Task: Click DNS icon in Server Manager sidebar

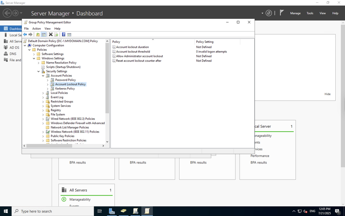Action: (6, 53)
